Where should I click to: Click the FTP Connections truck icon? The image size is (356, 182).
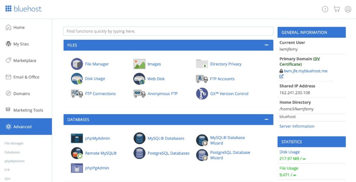coord(77,94)
